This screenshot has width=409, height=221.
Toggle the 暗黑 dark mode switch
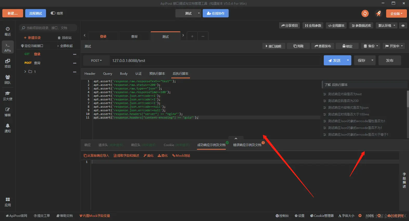(53, 13)
